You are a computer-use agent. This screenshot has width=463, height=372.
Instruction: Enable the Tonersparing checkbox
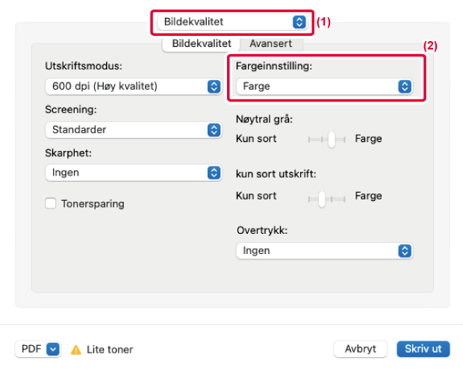coord(51,204)
